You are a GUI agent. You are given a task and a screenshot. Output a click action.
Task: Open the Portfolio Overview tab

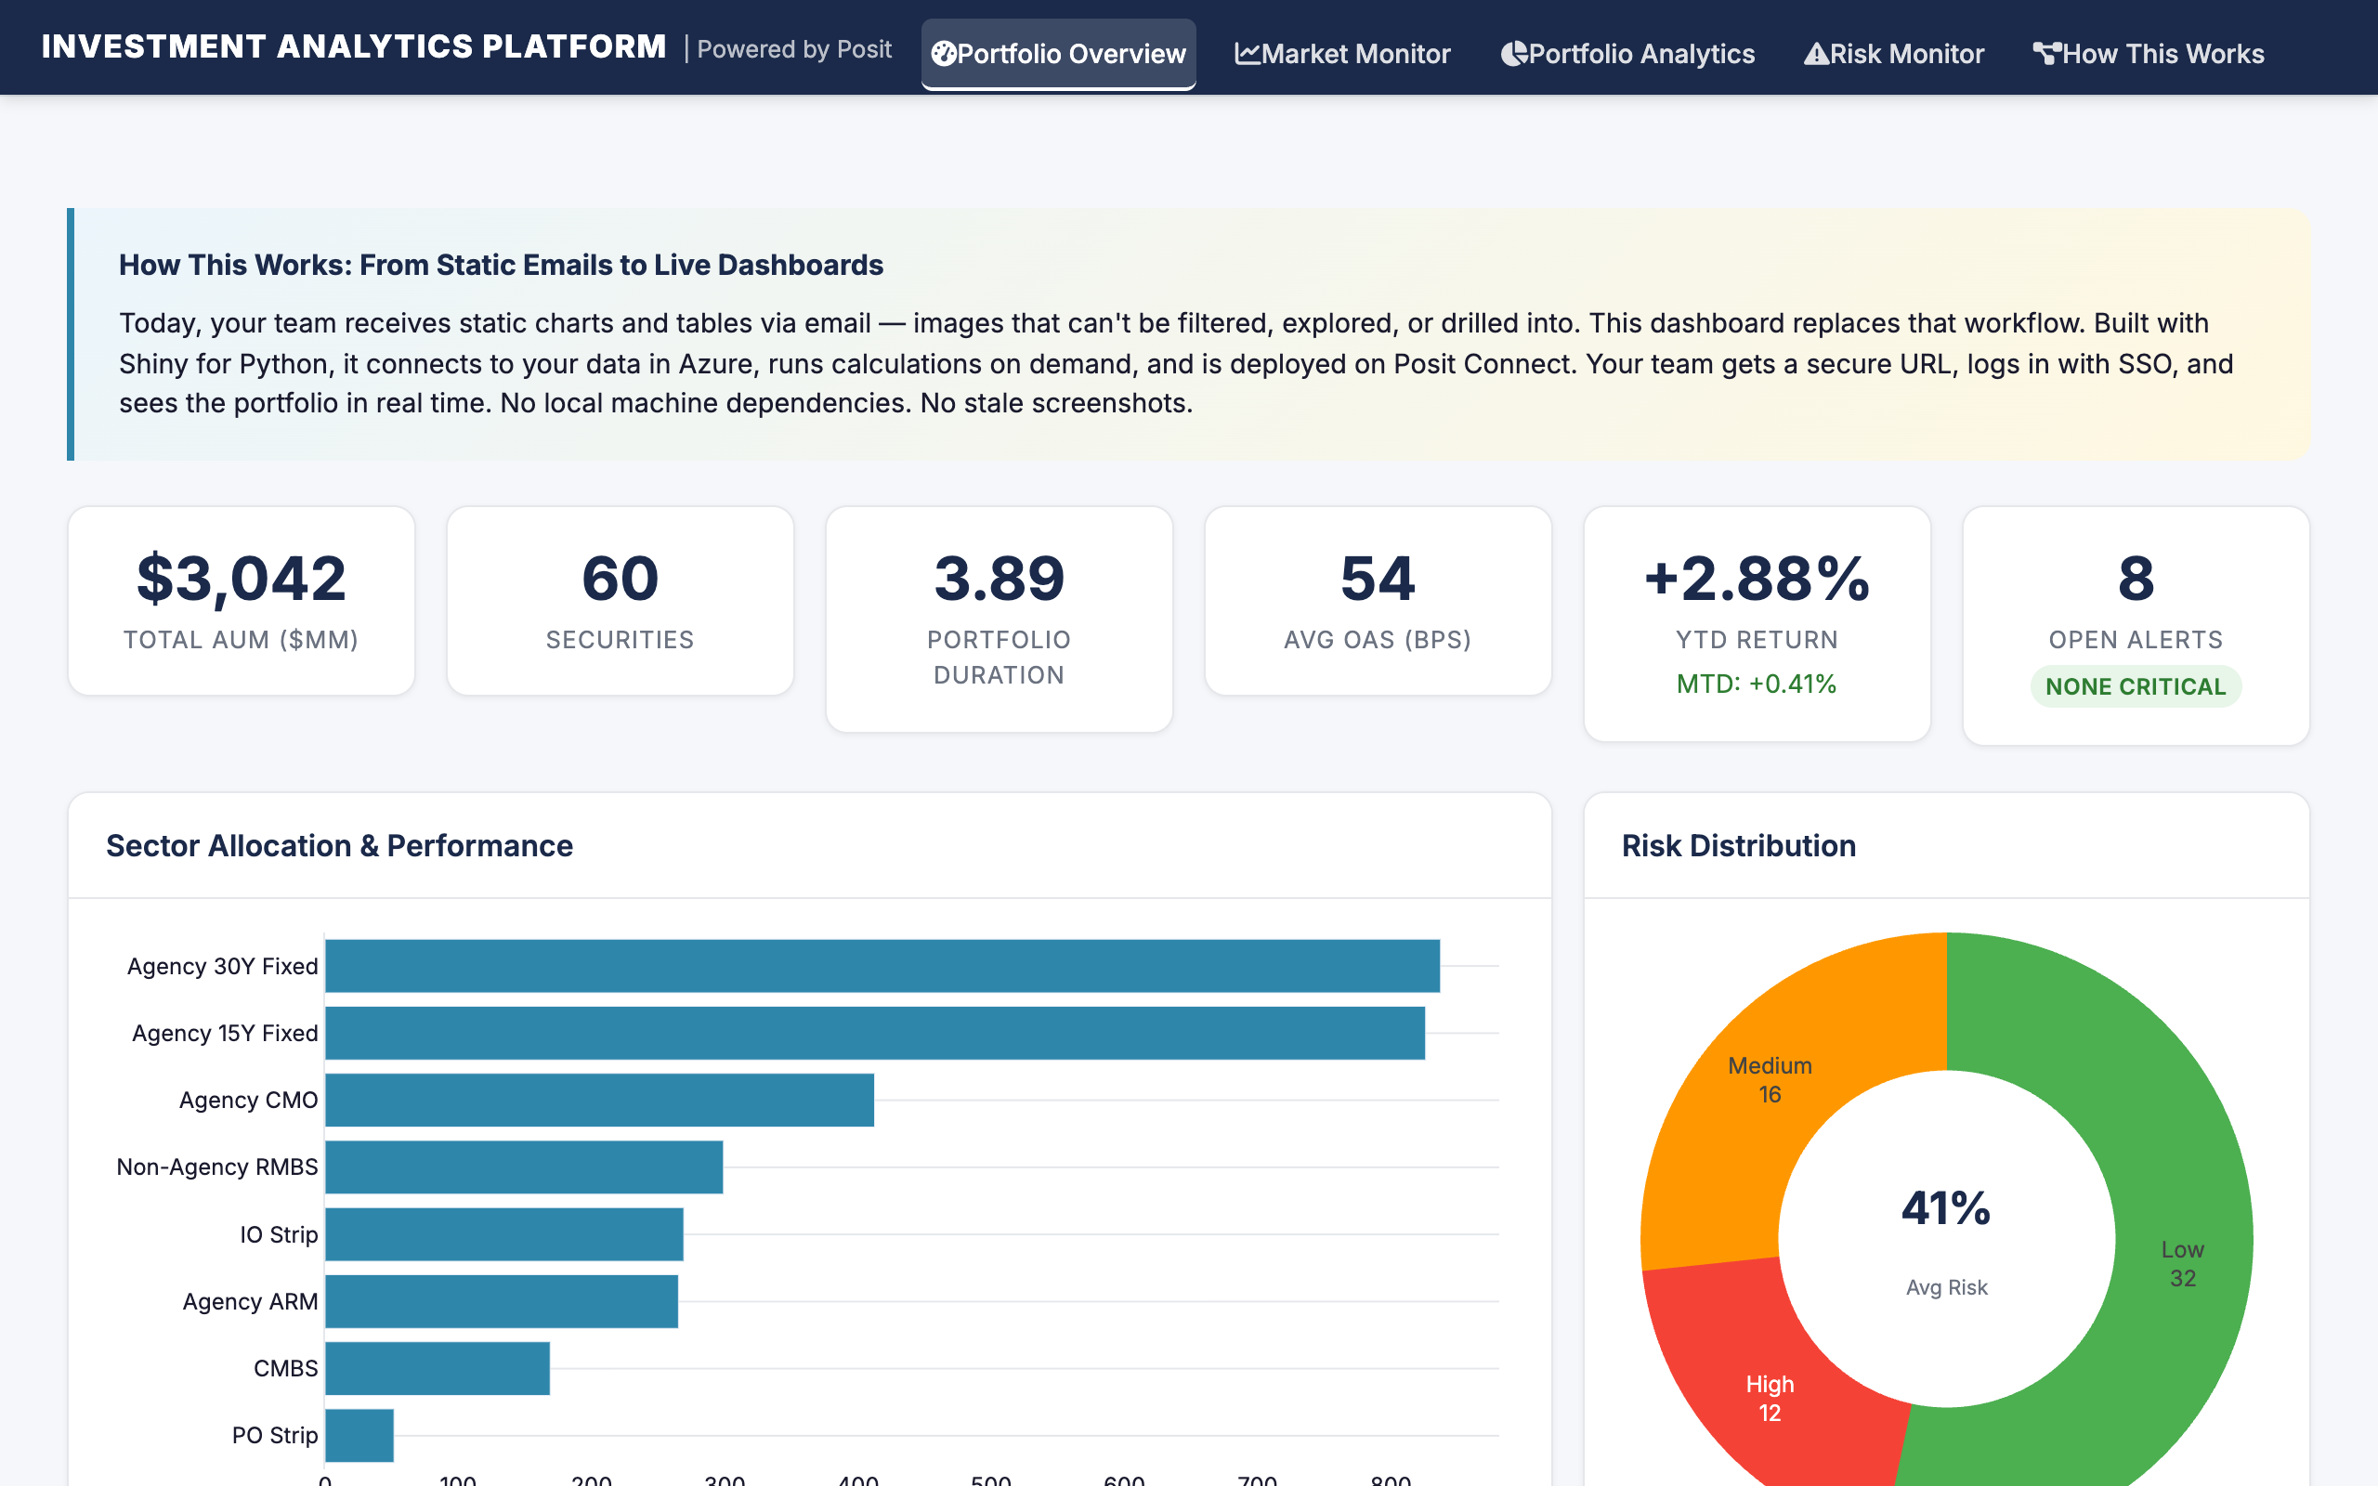1058,54
